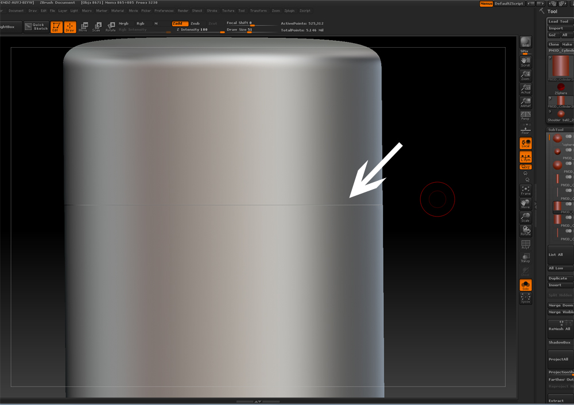
Task: Switch brush to Zsub
Action: pos(195,24)
